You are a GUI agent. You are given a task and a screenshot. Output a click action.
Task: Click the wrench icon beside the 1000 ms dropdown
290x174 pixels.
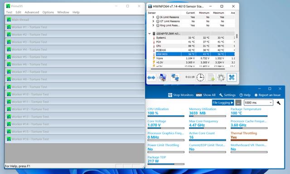pos(278,103)
